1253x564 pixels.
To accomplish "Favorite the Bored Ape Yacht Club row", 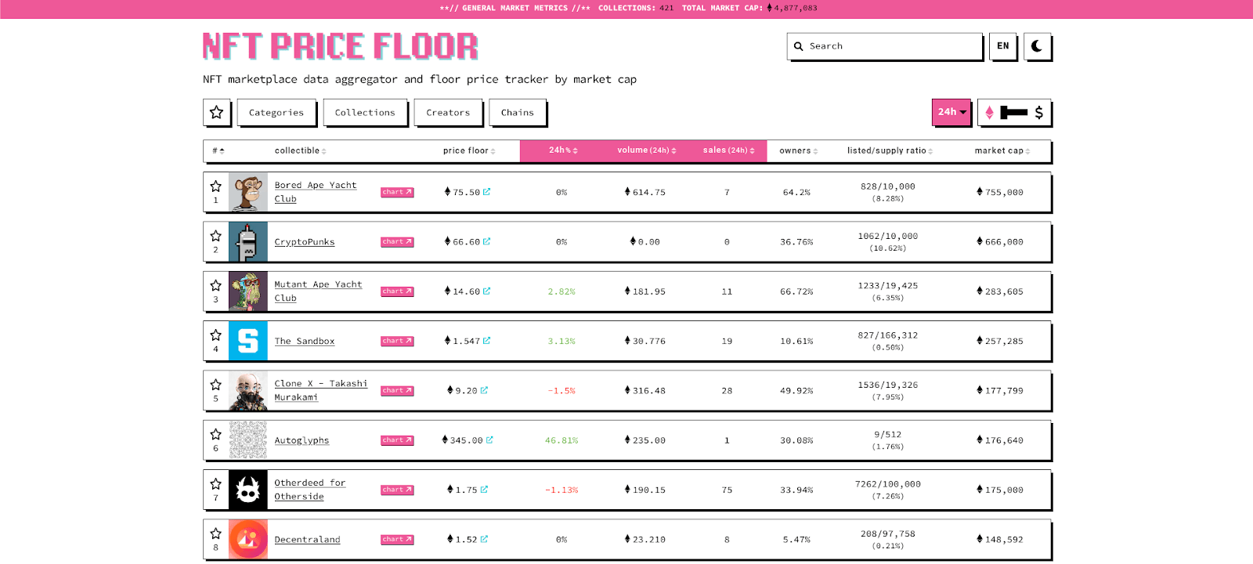I will click(216, 186).
